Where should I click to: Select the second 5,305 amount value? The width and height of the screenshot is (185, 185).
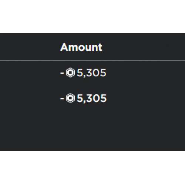coord(91,98)
